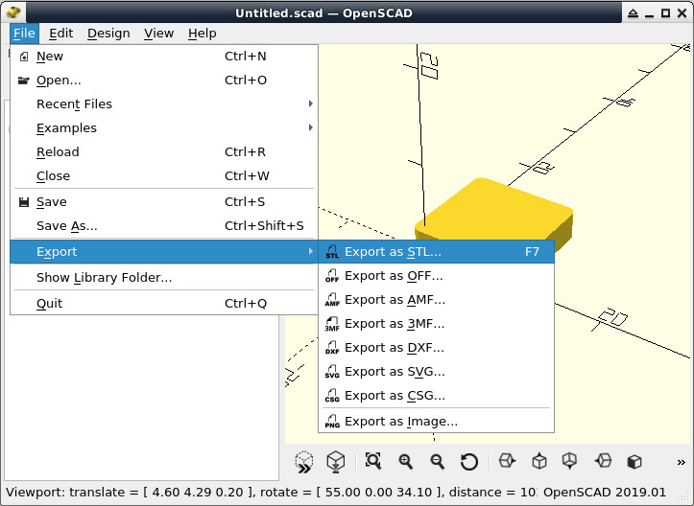Viewport: 694px width, 506px height.
Task: Highlight the Export submenu entry
Action: [164, 251]
